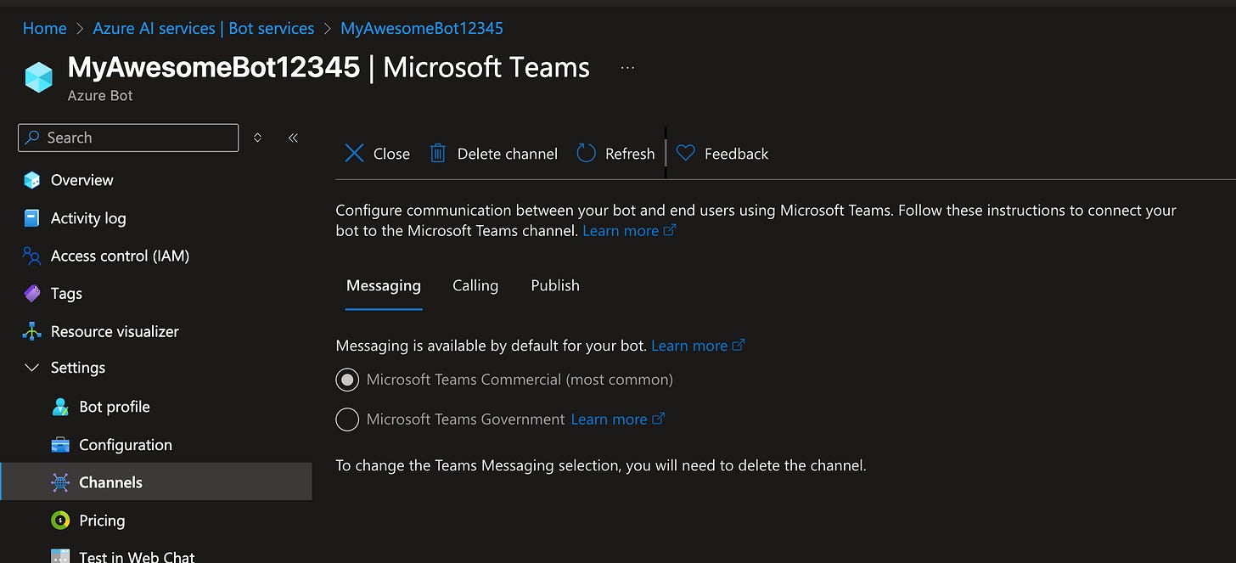Image resolution: width=1236 pixels, height=563 pixels.
Task: Open the ellipsis more options next to title
Action: click(627, 68)
